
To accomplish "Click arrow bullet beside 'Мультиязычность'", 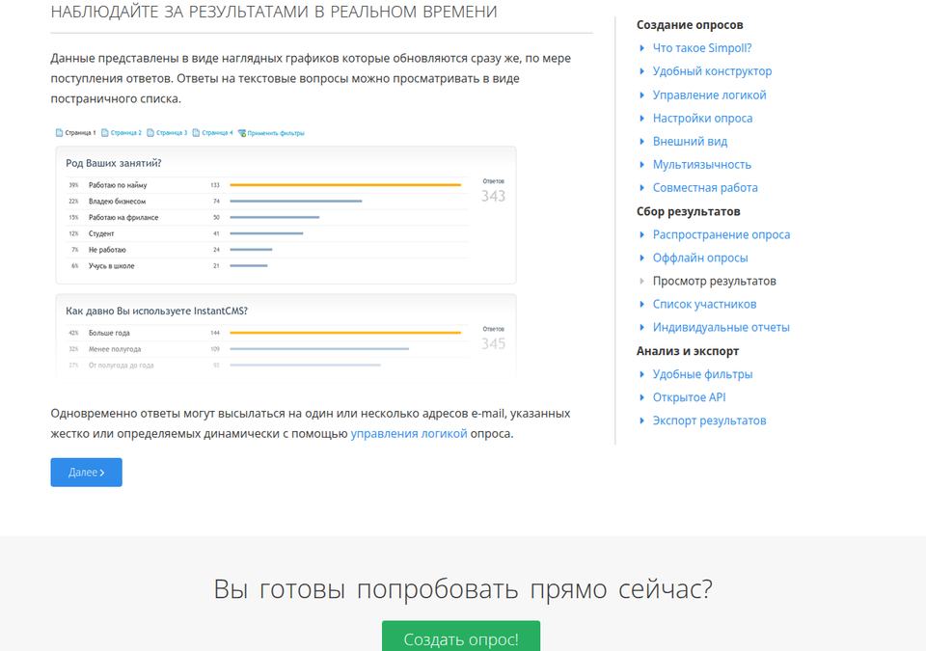I will pyautogui.click(x=642, y=164).
